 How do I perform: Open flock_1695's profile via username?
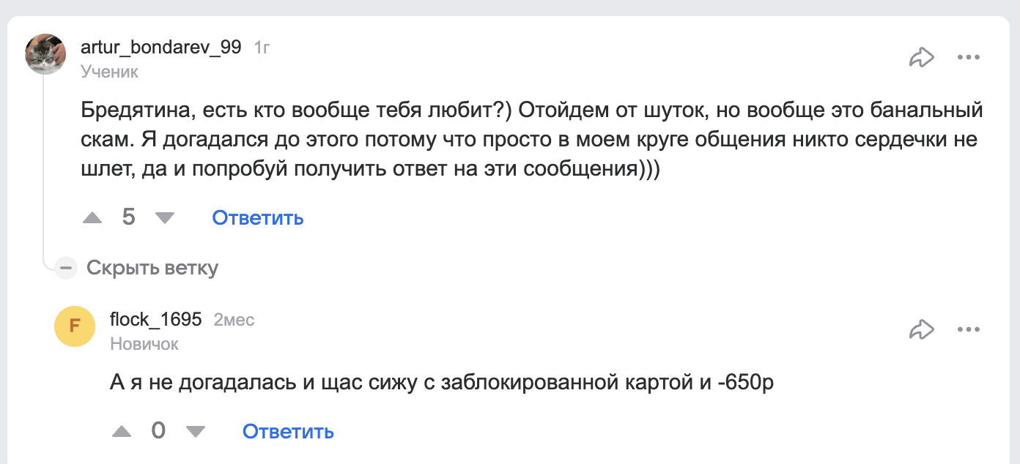(155, 320)
